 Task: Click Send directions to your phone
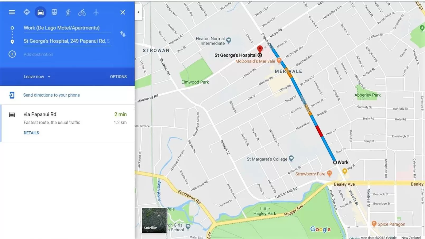51,95
